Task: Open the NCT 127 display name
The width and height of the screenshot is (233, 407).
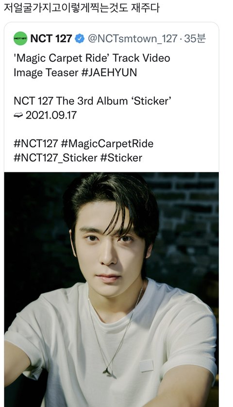Action: pyautogui.click(x=51, y=39)
